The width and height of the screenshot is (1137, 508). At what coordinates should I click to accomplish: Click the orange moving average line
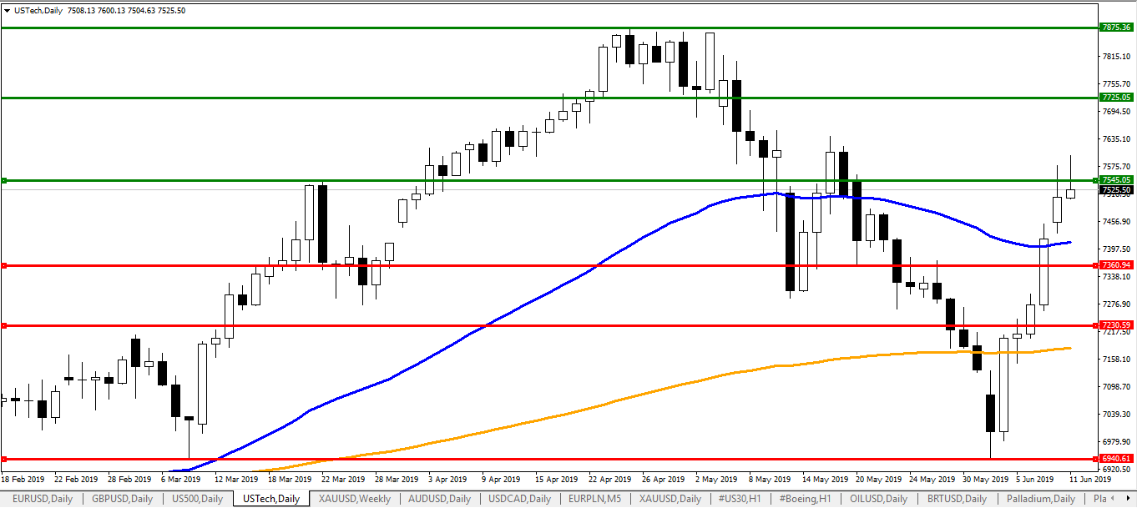click(584, 409)
